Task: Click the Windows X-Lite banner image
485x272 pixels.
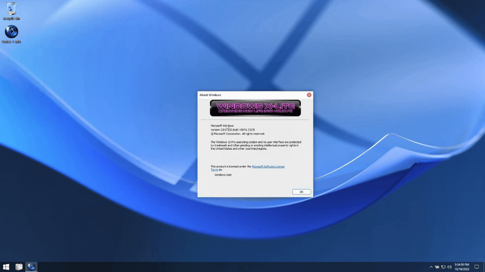Action: (255, 108)
